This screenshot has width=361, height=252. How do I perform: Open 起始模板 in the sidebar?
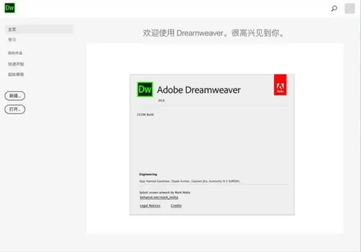(16, 75)
